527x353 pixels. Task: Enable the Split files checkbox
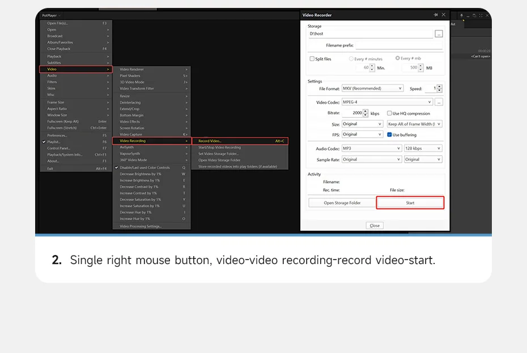pos(312,59)
